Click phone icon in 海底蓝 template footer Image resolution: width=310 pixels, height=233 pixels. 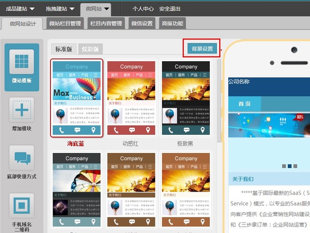[x=60, y=130]
